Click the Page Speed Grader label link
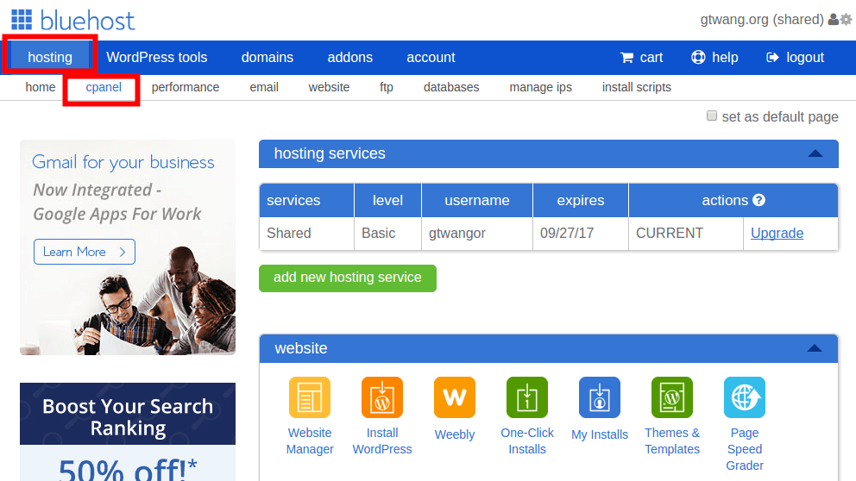Viewport: 856px width, 481px height. point(745,449)
